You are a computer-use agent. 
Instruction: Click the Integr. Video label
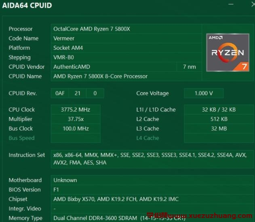[25, 209]
